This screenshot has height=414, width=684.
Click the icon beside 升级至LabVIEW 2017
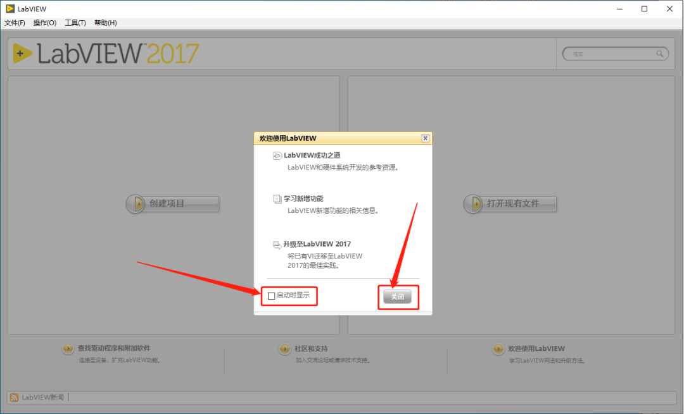[277, 245]
